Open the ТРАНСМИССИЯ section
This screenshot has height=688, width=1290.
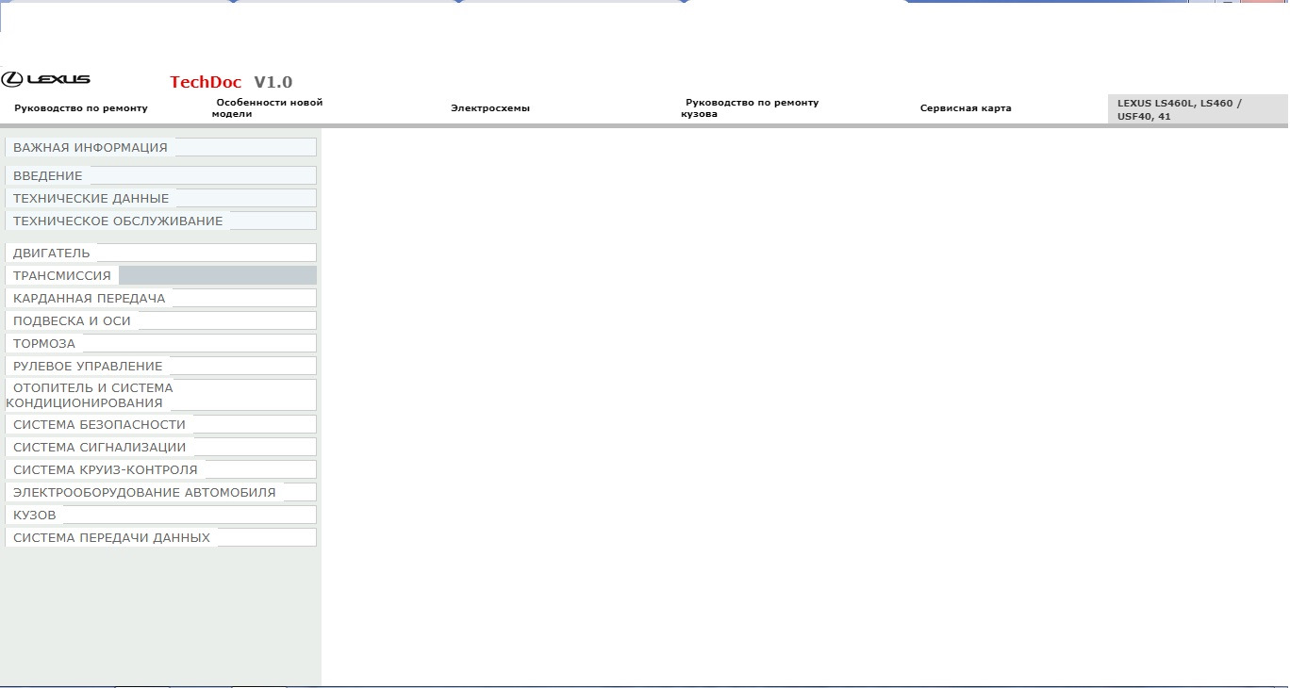point(160,275)
